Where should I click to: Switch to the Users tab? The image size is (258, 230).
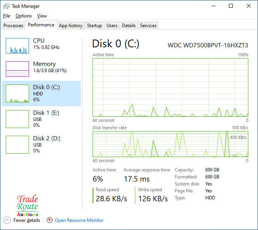click(x=112, y=26)
